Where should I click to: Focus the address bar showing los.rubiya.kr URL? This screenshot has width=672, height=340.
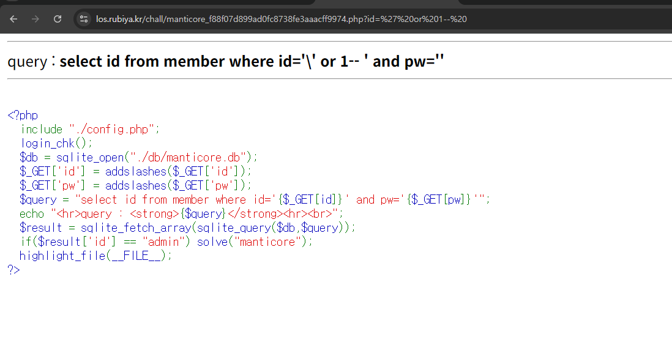(x=282, y=19)
